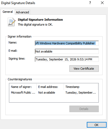Click the signer Name field

[x=67, y=43]
